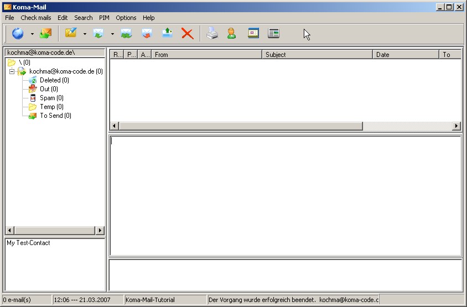Click the compose new mail pencil icon
This screenshot has width=467, height=307.
coord(71,33)
